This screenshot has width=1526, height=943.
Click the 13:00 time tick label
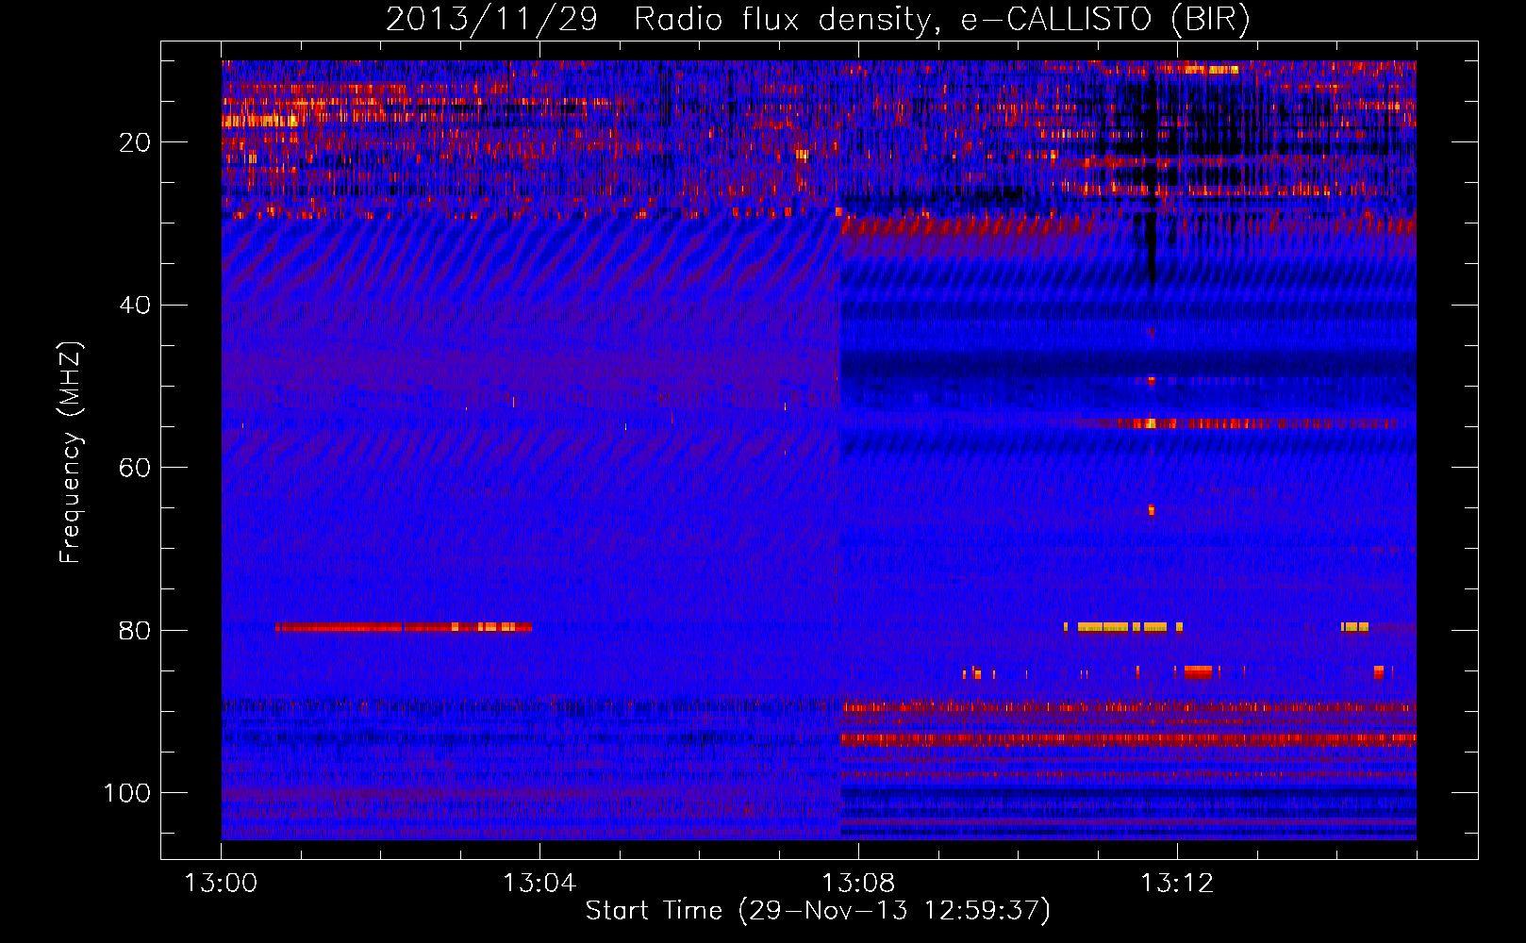[221, 884]
